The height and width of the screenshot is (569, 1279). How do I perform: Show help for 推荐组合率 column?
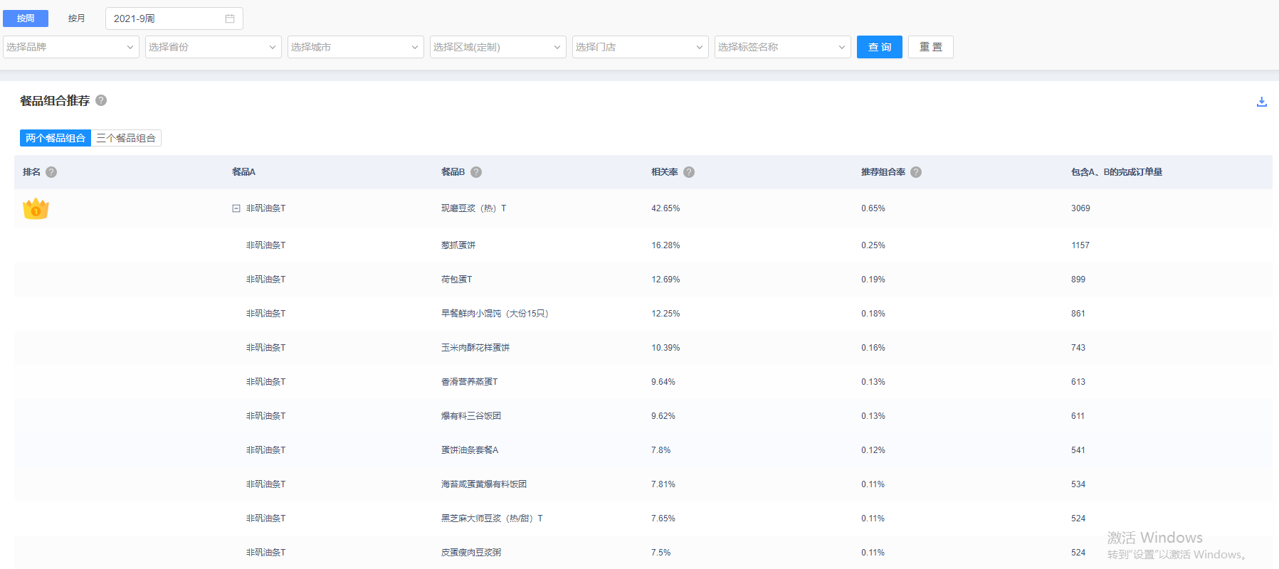pos(916,172)
